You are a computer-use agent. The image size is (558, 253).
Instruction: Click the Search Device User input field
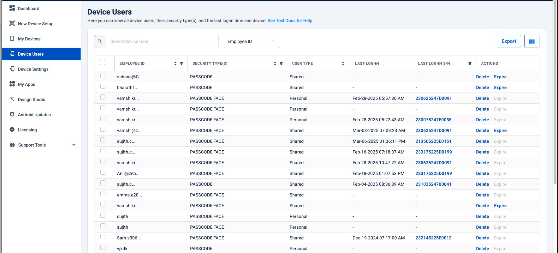coord(162,41)
